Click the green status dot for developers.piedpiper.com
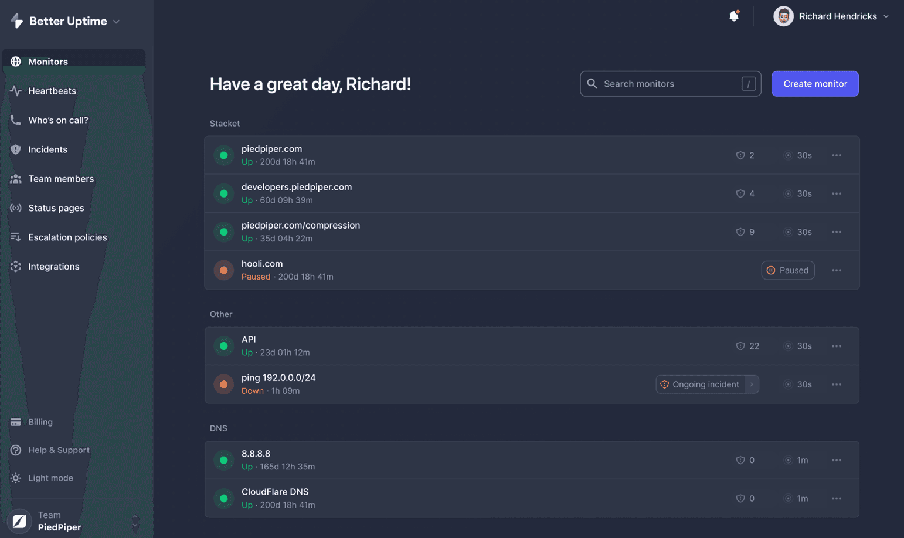This screenshot has width=904, height=538. click(x=223, y=193)
